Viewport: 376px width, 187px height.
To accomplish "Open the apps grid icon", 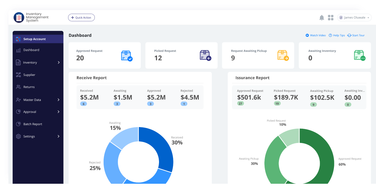I will point(331,18).
